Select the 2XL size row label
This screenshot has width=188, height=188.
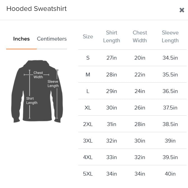[88, 124]
